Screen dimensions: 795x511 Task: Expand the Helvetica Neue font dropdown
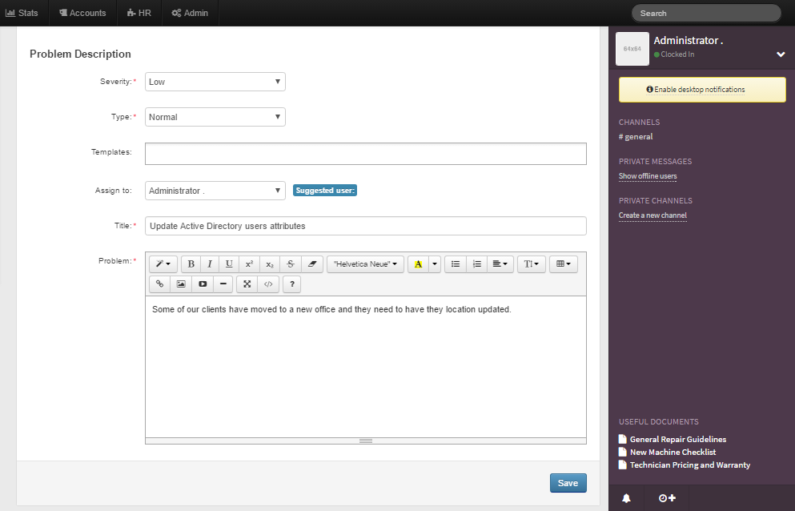click(x=365, y=264)
